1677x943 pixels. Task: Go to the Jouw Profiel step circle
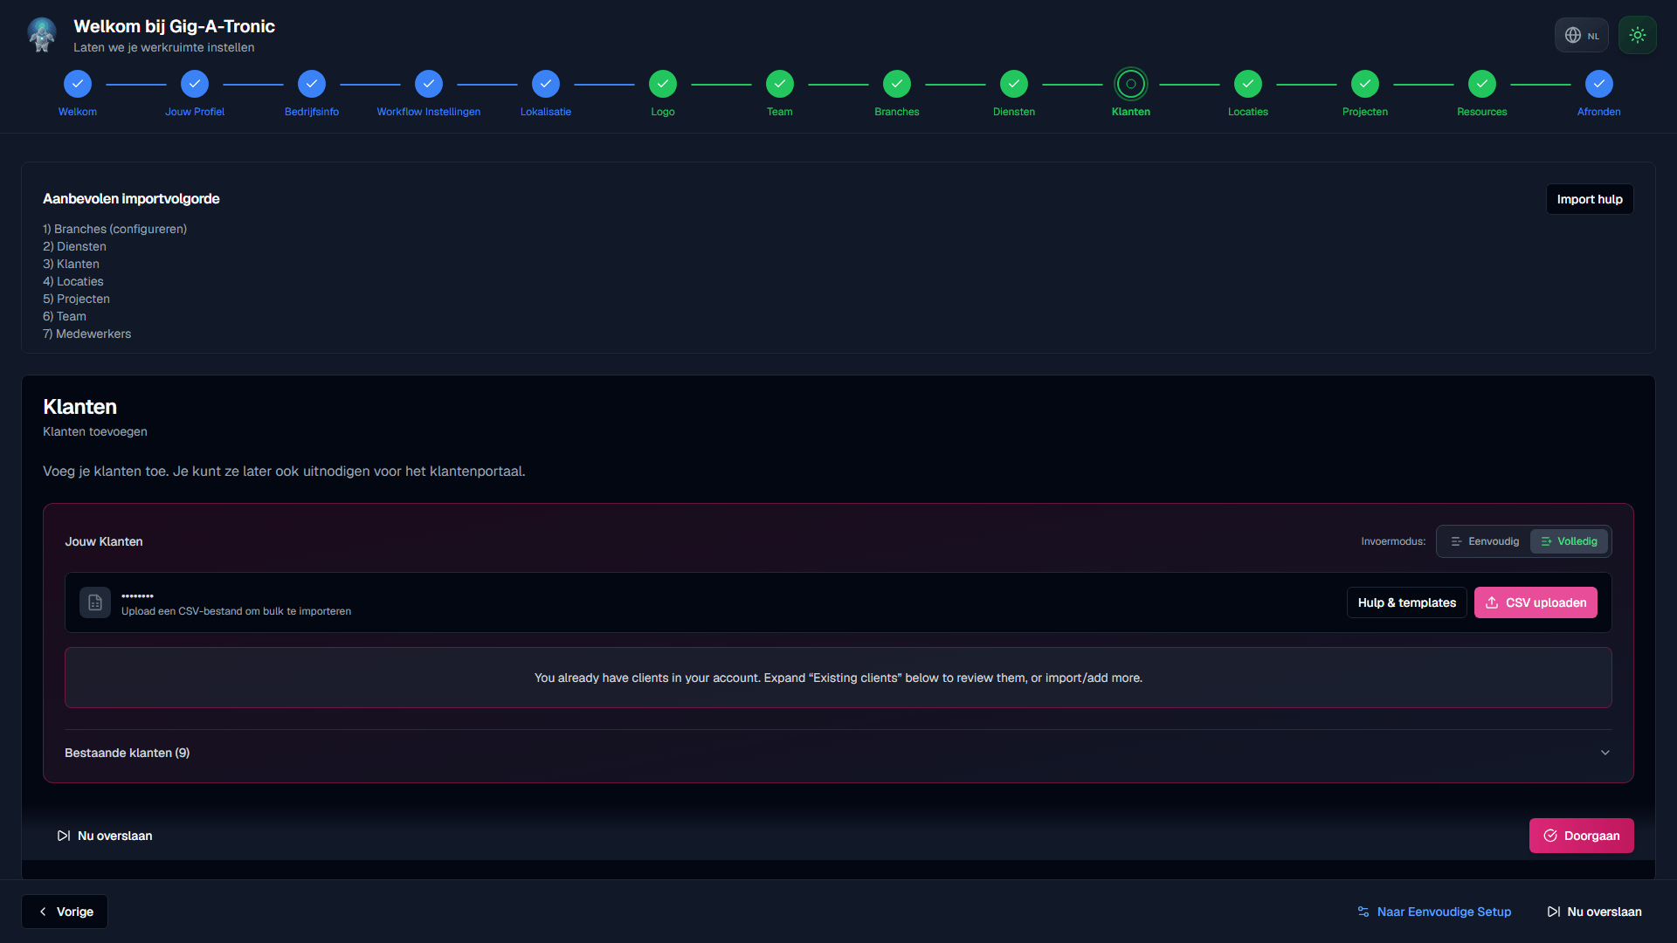pyautogui.click(x=195, y=84)
